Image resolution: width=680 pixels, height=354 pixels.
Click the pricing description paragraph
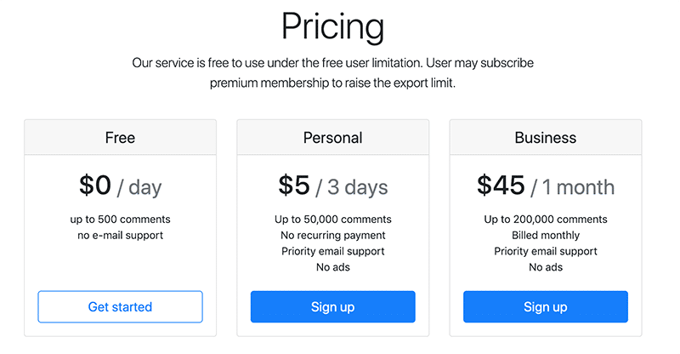(x=332, y=73)
